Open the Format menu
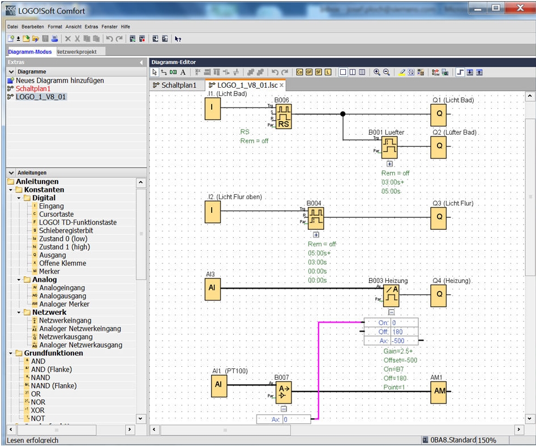This screenshot has width=536, height=446. tap(55, 27)
